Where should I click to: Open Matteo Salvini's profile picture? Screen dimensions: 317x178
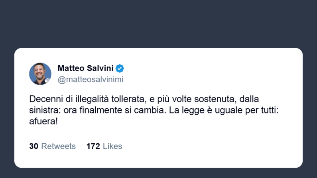pos(40,74)
